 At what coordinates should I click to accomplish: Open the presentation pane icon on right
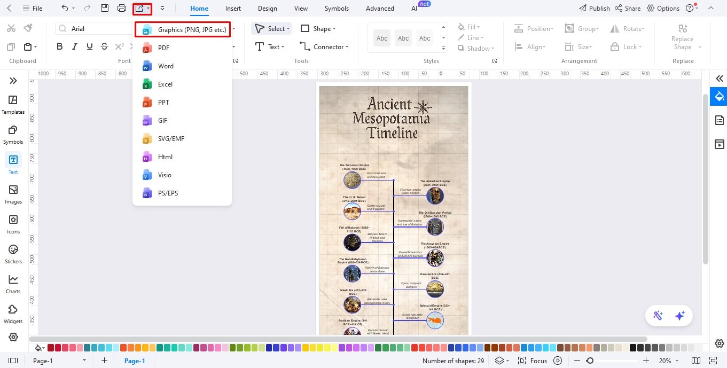[719, 144]
